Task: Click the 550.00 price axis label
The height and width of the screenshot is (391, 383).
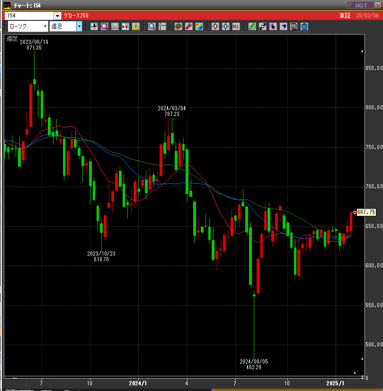Action: [374, 305]
